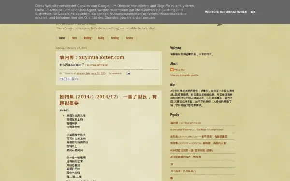Click the BlogThis share icon
Screen dimensions: 290x181
pyautogui.click(x=65, y=79)
